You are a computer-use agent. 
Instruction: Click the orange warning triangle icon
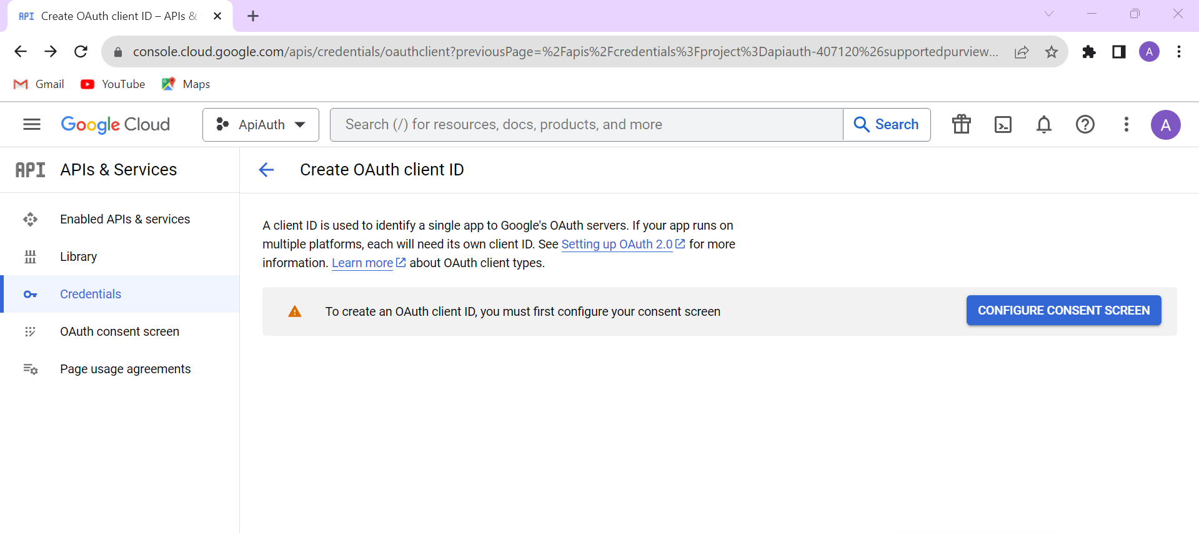295,311
